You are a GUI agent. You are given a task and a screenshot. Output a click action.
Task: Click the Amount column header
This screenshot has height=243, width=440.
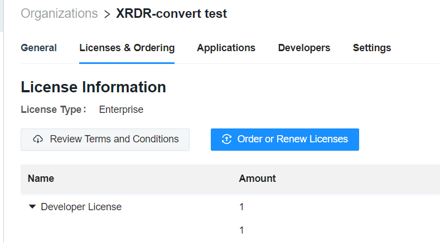[257, 178]
